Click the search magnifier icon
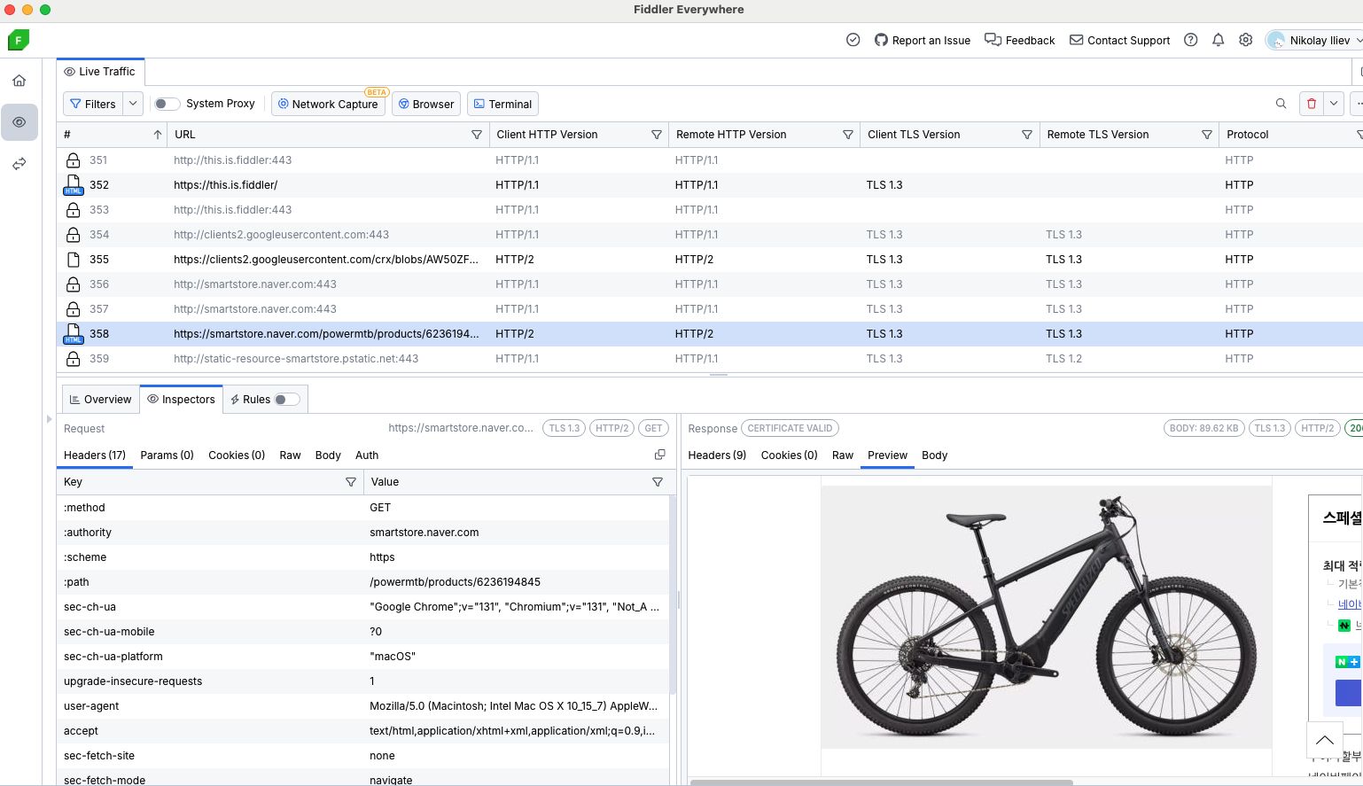Screen dimensions: 1363x786 click(1281, 104)
